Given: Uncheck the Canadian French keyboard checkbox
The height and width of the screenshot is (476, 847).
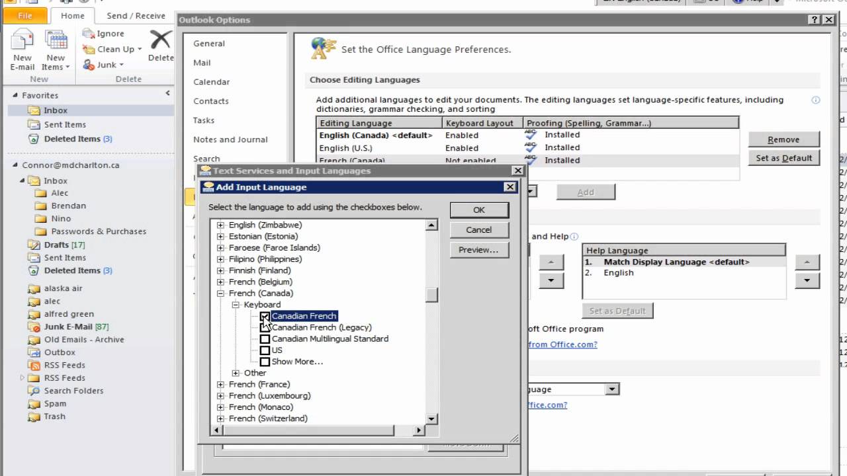Looking at the screenshot, I should coord(265,316).
